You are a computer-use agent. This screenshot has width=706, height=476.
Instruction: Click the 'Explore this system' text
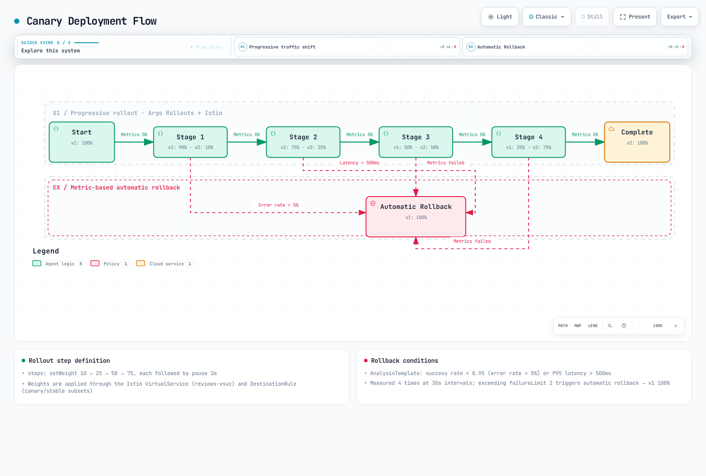51,51
